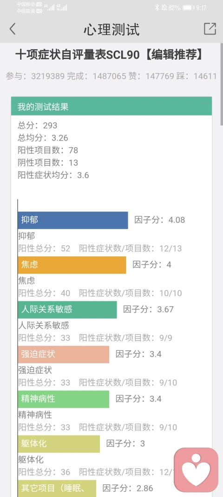
Task: Tap the pink heart floating icon
Action: pos(196,470)
